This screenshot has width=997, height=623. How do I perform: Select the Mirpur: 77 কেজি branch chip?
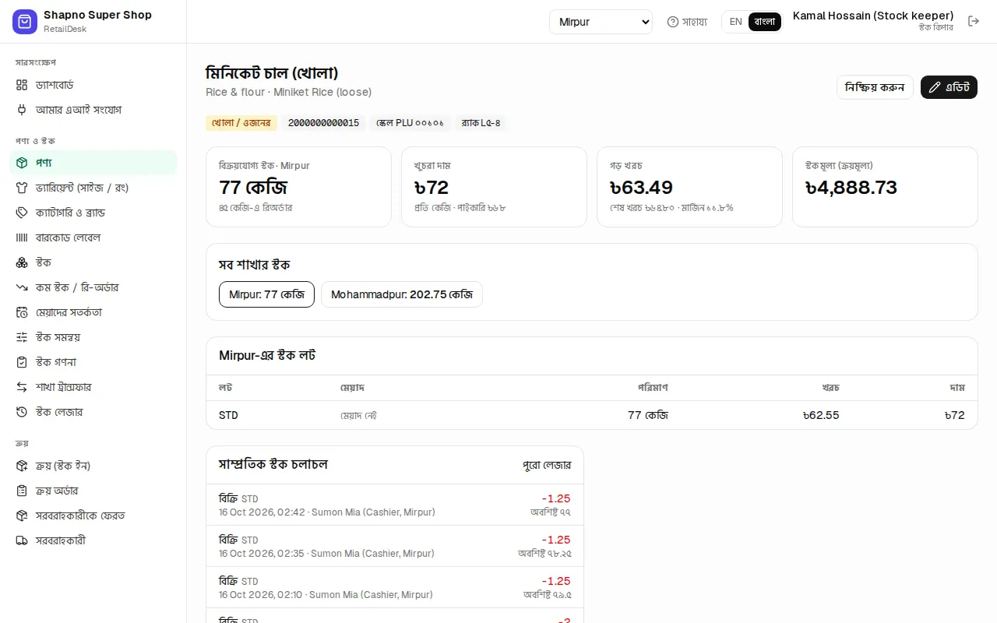[x=266, y=294]
